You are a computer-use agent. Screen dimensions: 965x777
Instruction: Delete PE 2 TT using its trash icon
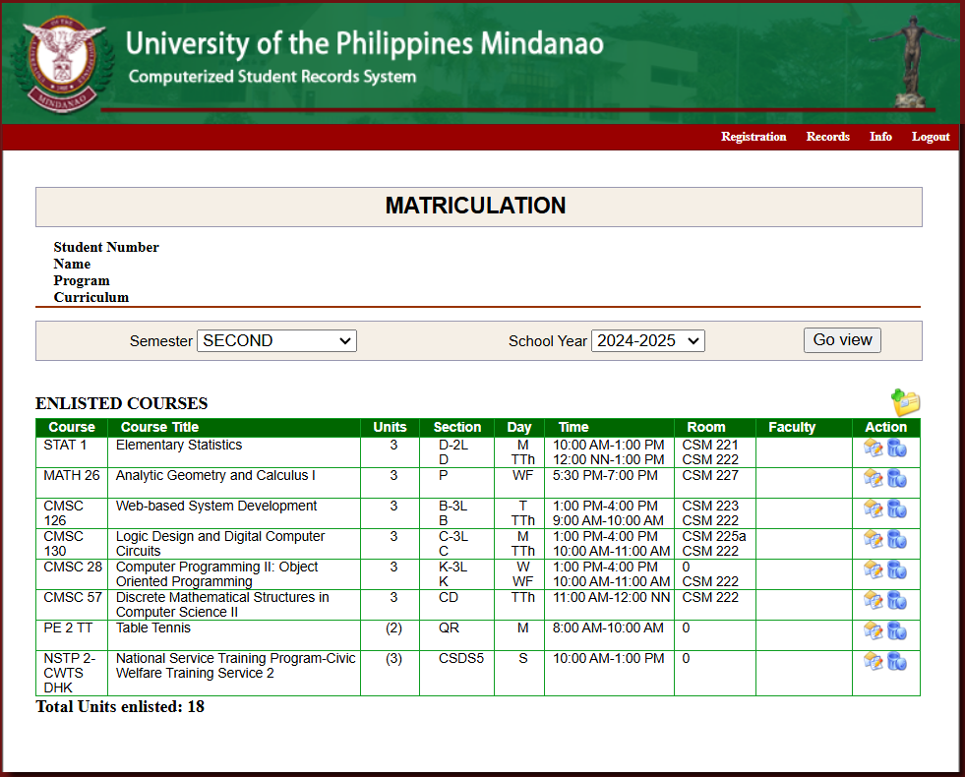click(897, 631)
